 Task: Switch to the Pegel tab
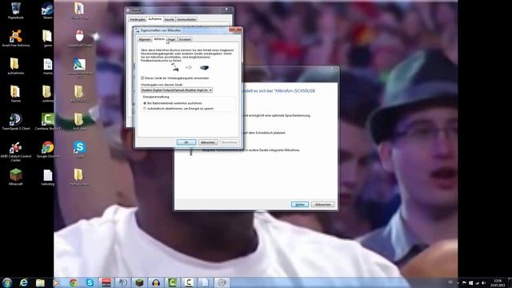(x=171, y=39)
